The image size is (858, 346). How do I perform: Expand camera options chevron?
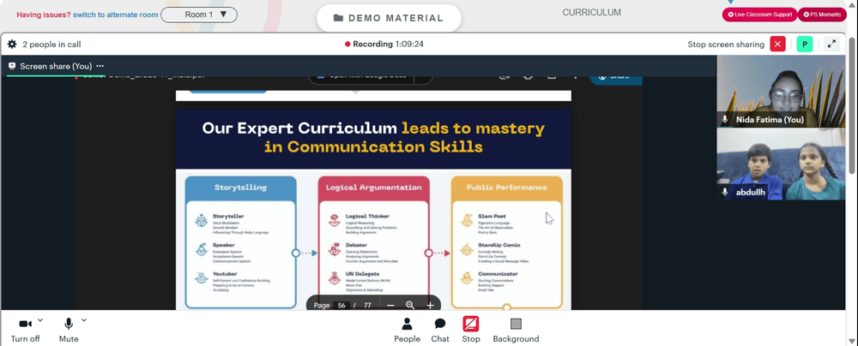point(40,320)
